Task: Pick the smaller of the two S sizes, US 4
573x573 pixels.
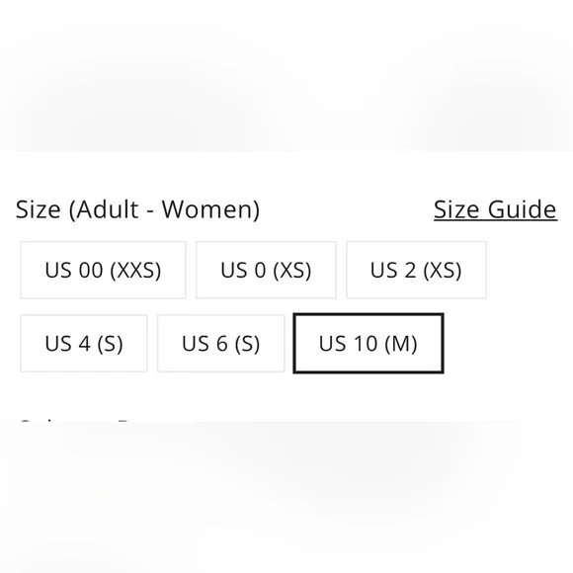Action: coord(84,343)
